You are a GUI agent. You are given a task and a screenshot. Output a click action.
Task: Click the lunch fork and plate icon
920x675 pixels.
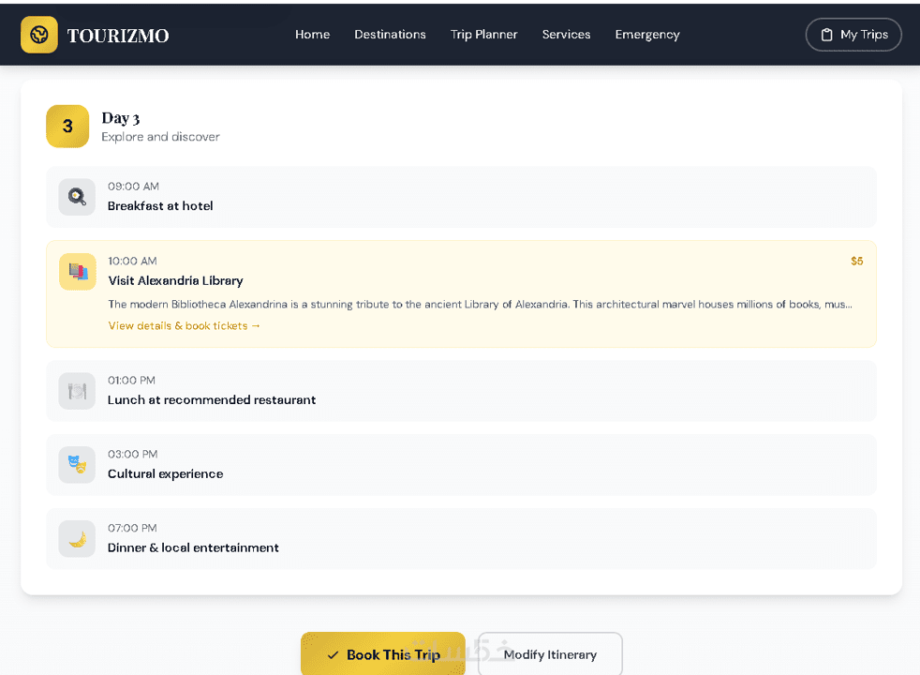coord(77,391)
